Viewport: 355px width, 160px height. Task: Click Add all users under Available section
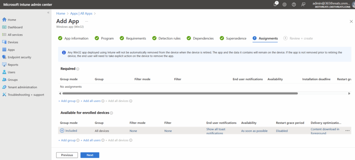90,140
